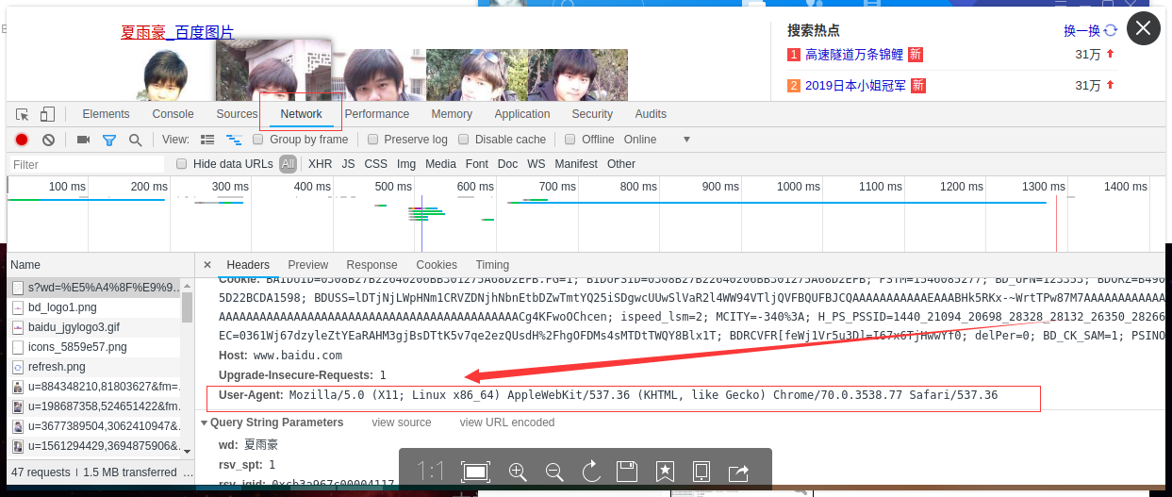The height and width of the screenshot is (497, 1172).
Task: Close the request details pane (x)
Action: coord(207,265)
